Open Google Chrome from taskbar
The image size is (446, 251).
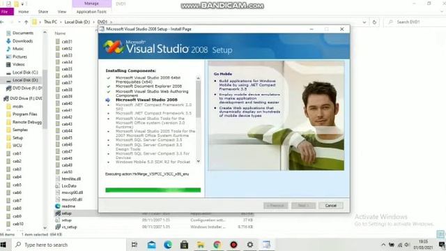tap(217, 245)
